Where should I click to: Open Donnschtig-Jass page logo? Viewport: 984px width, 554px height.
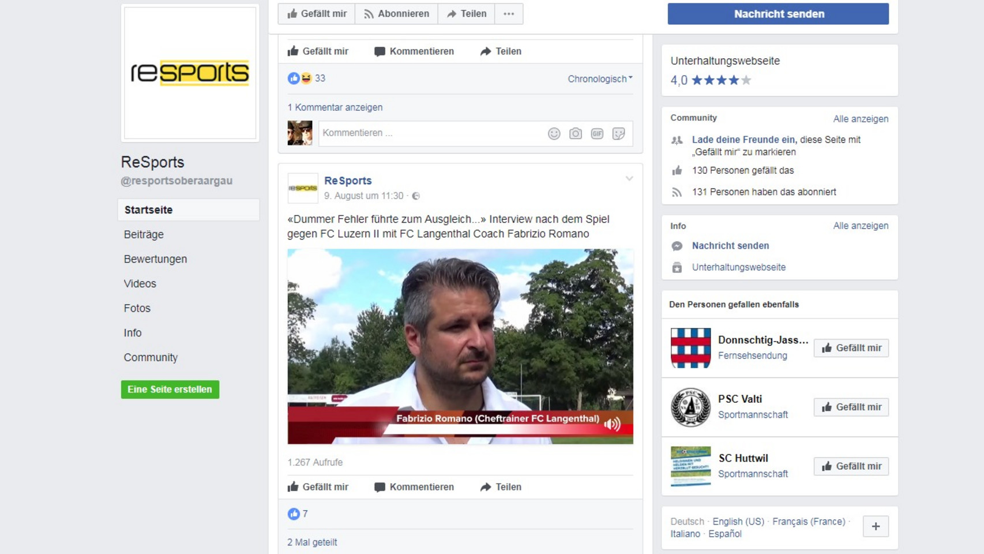tap(690, 348)
